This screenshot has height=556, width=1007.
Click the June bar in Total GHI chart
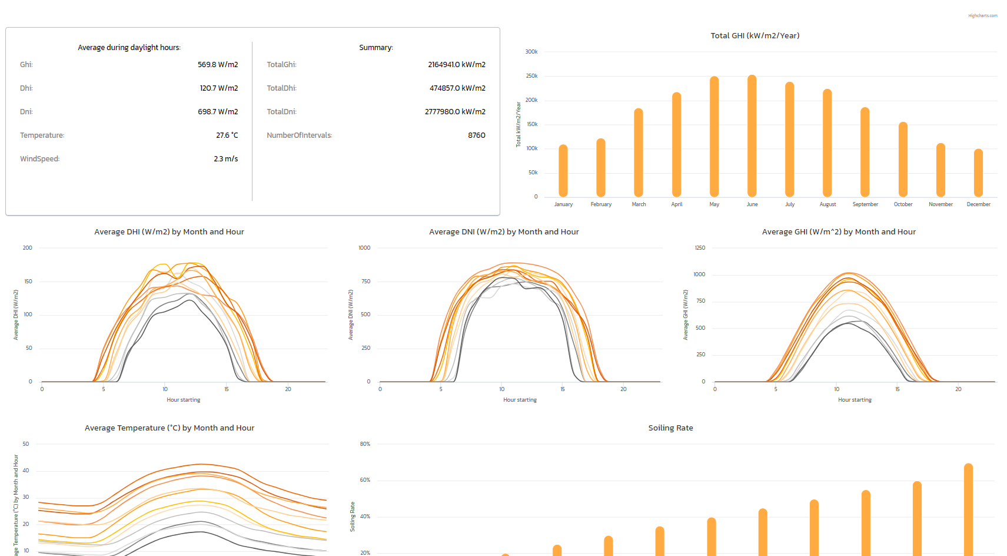[752, 136]
